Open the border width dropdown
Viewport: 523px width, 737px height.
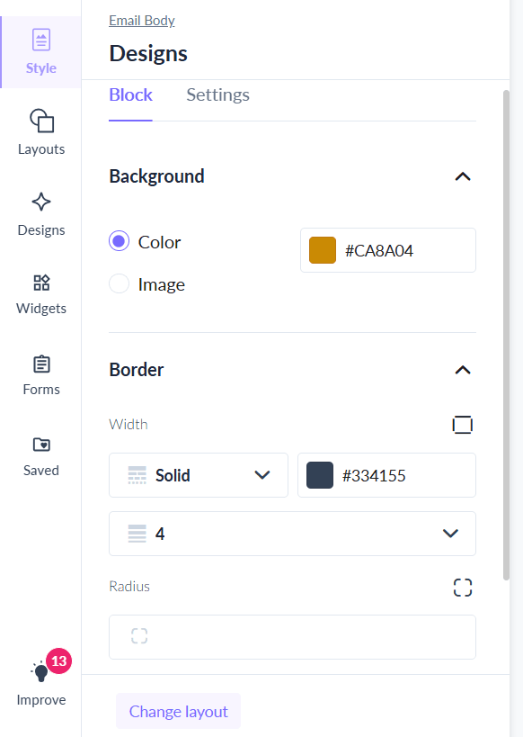292,533
